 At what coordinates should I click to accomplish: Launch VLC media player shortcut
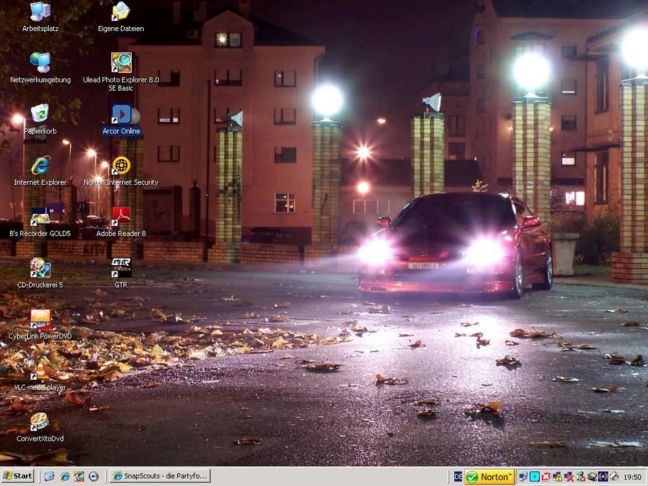40,371
